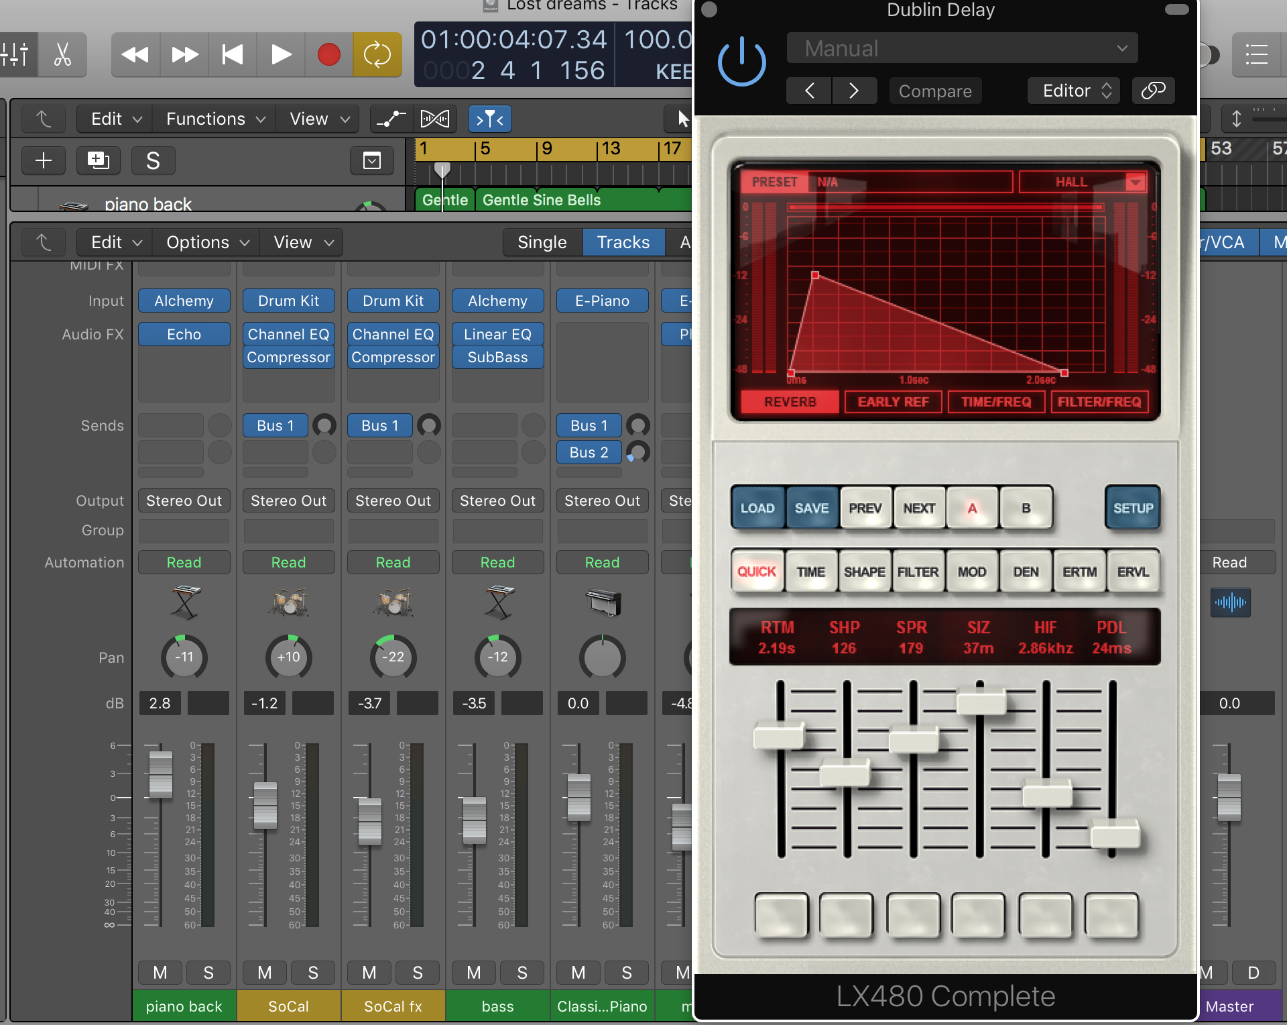Click the automation curve icon
Viewport: 1287px width, 1025px height.
(x=391, y=119)
